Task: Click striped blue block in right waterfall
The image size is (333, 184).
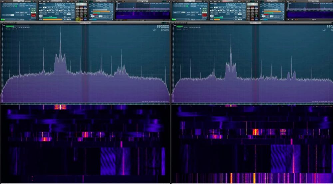Action: click(278, 159)
